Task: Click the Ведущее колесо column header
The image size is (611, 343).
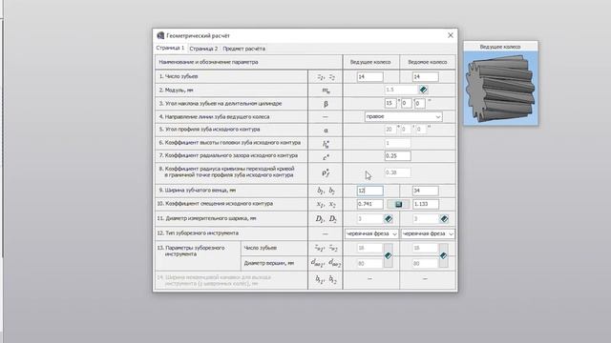Action: point(370,62)
